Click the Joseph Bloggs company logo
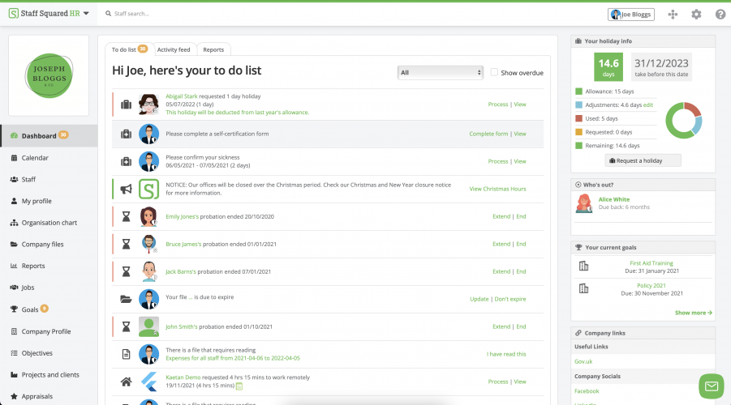731x405 pixels. click(x=49, y=75)
